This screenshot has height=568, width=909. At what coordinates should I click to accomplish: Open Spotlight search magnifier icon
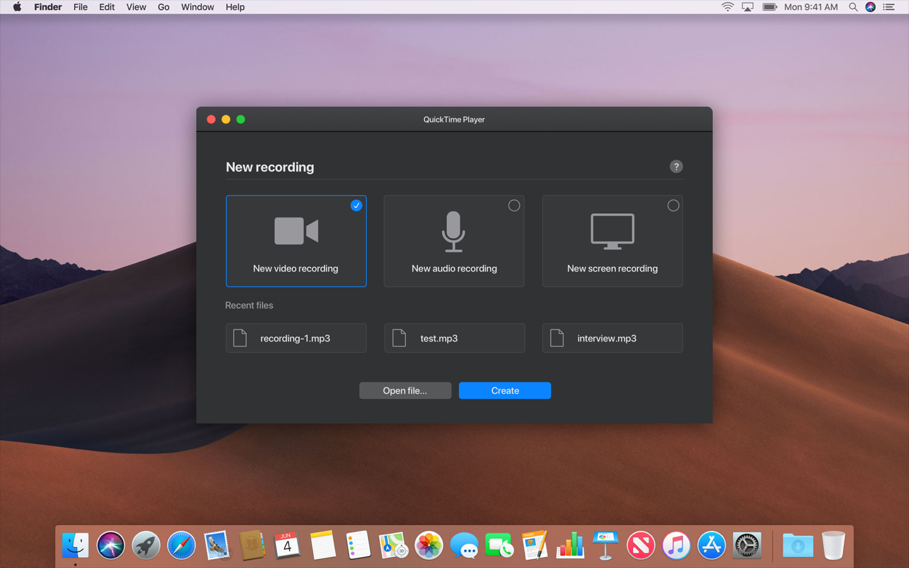tap(853, 7)
